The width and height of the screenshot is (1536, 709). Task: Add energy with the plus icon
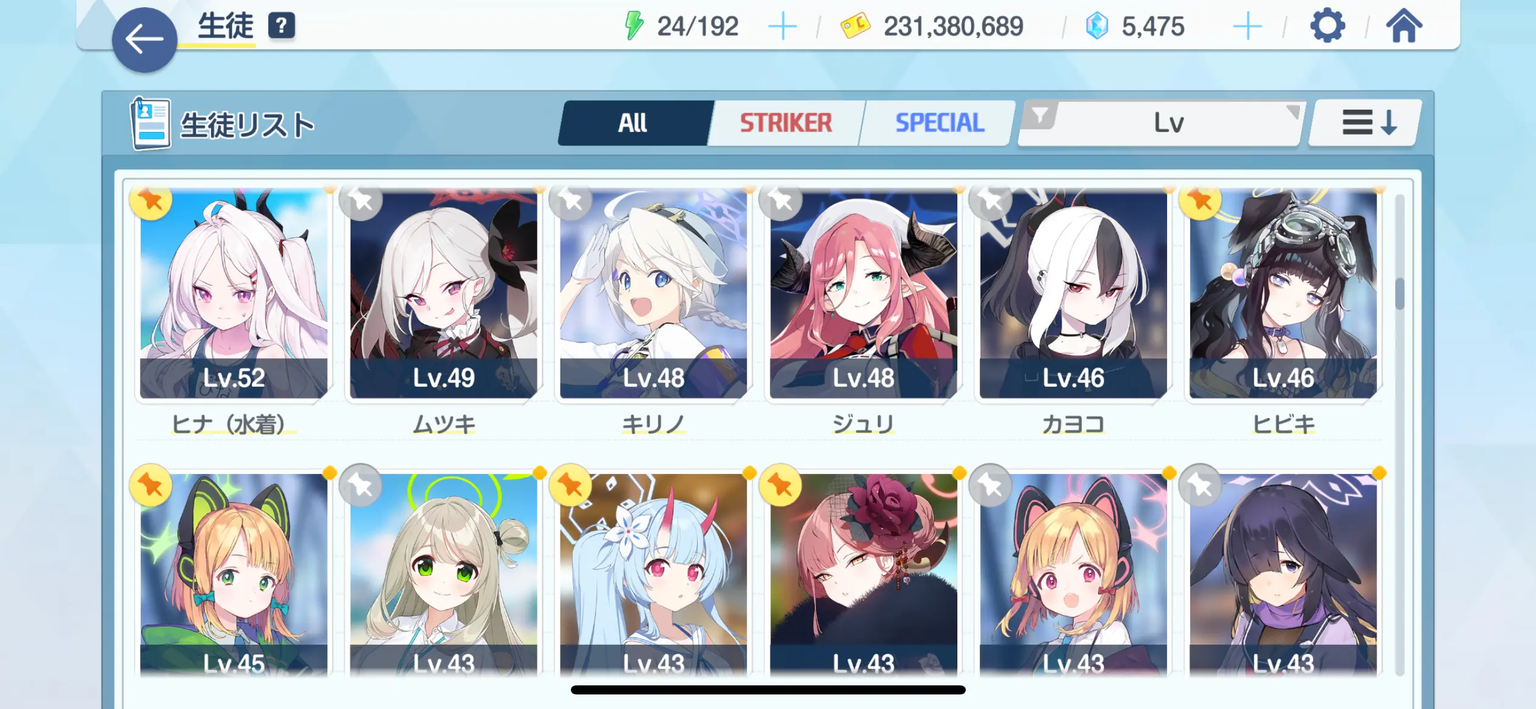pos(782,27)
